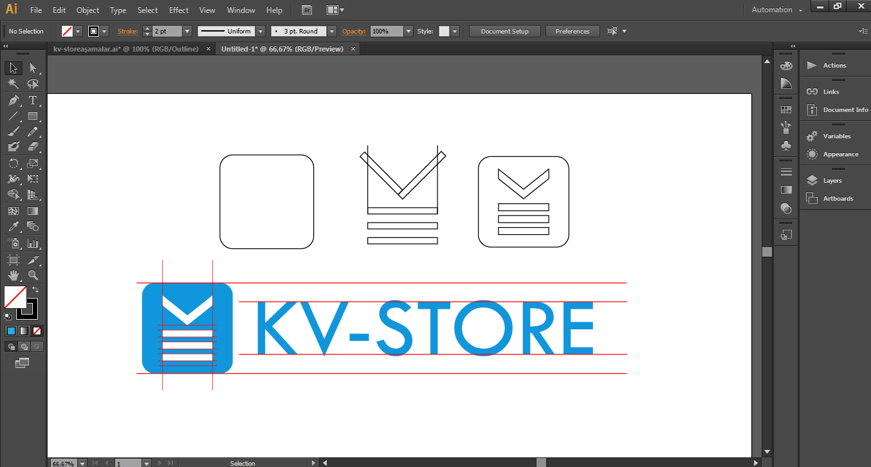Select the Lasso tool
This screenshot has width=871, height=467.
(33, 84)
